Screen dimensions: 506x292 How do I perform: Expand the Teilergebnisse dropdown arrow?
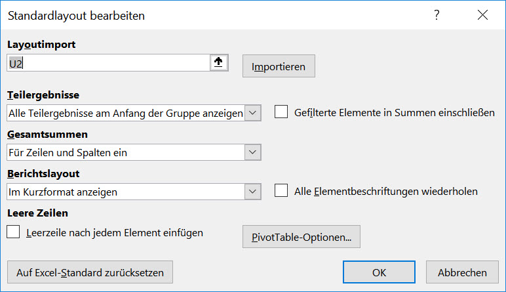click(x=254, y=113)
